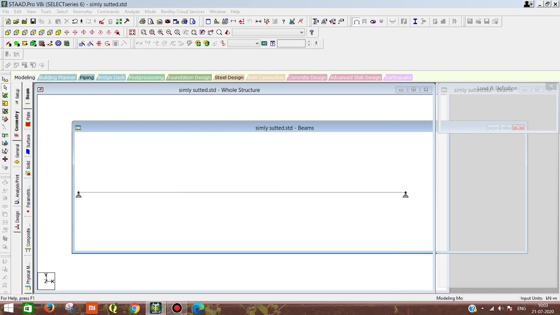Click the green structure wizard grid icon

pyautogui.click(x=66, y=43)
